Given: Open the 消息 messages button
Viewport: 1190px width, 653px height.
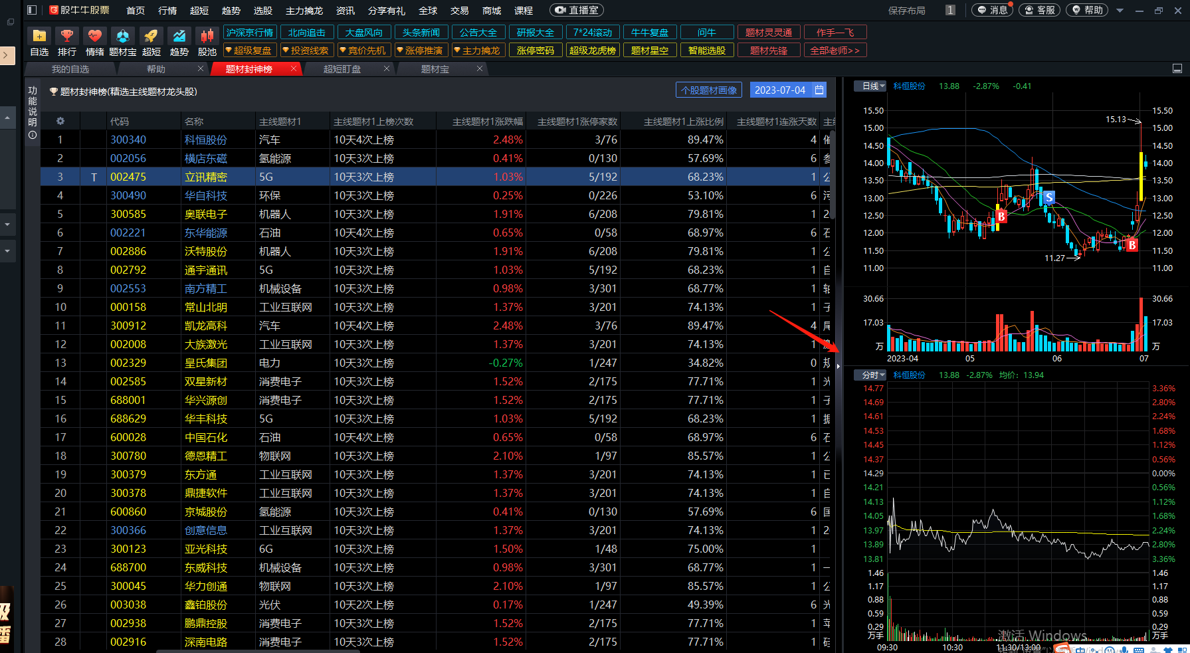Looking at the screenshot, I should (x=992, y=10).
